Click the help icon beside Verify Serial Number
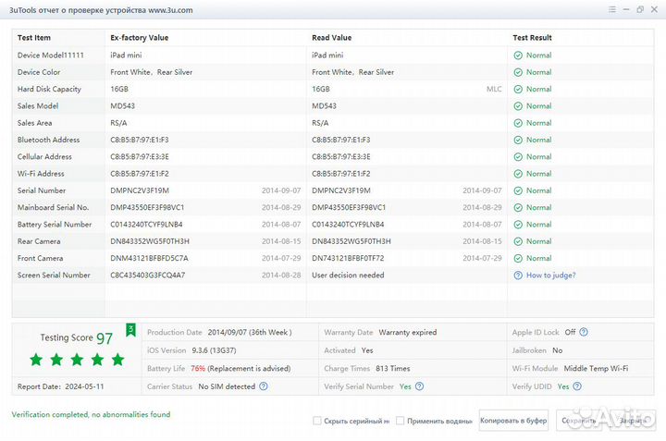This screenshot has height=441, width=666. 419,386
